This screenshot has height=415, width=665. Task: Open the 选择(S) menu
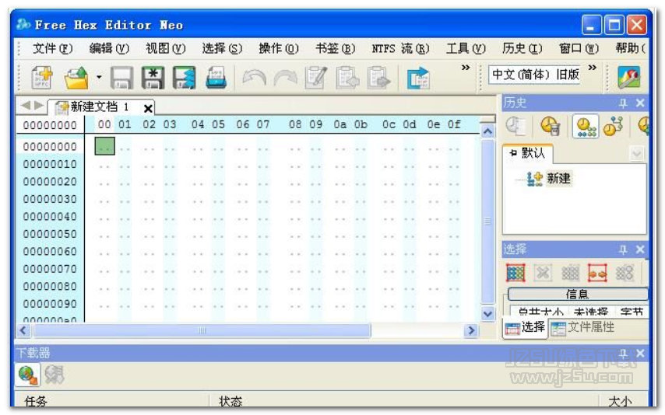tap(222, 49)
